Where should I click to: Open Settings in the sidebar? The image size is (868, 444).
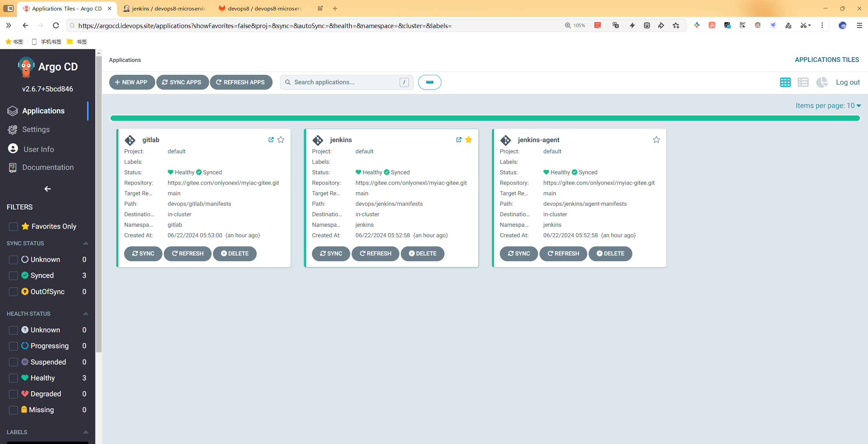click(x=36, y=129)
